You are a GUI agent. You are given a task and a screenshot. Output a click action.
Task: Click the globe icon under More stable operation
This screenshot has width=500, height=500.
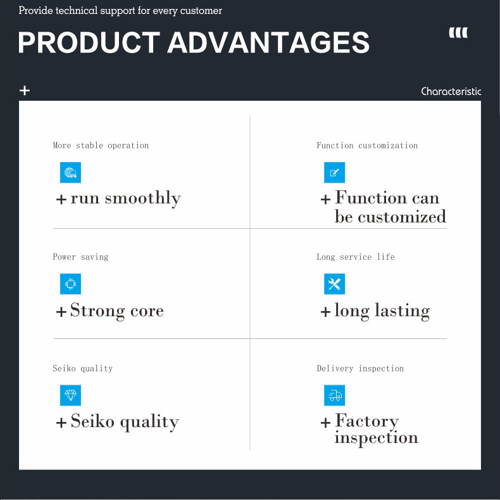coord(70,172)
